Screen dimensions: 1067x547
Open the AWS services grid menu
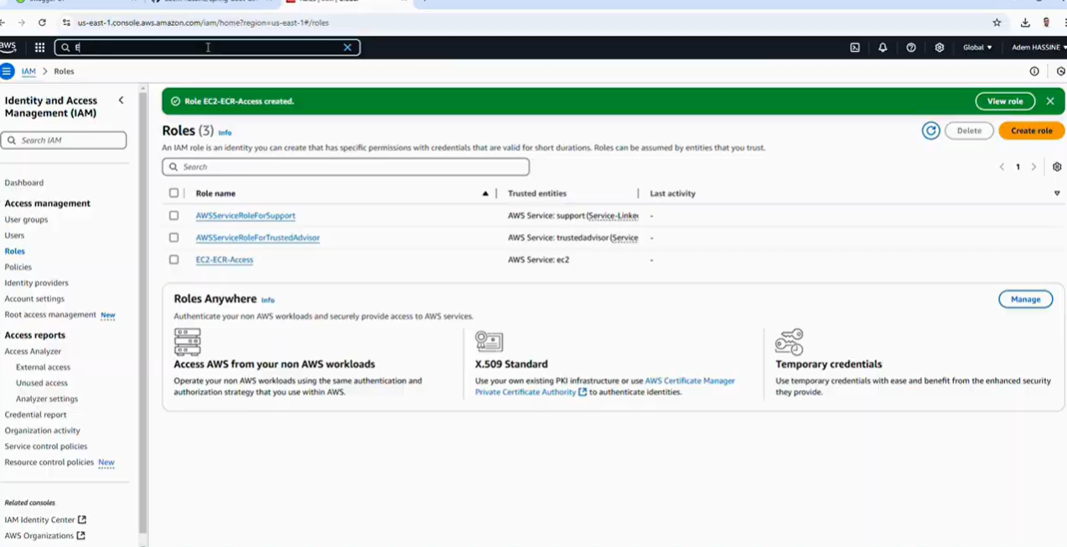pos(39,48)
